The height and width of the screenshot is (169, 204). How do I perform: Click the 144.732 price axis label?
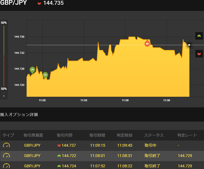click(x=19, y=53)
